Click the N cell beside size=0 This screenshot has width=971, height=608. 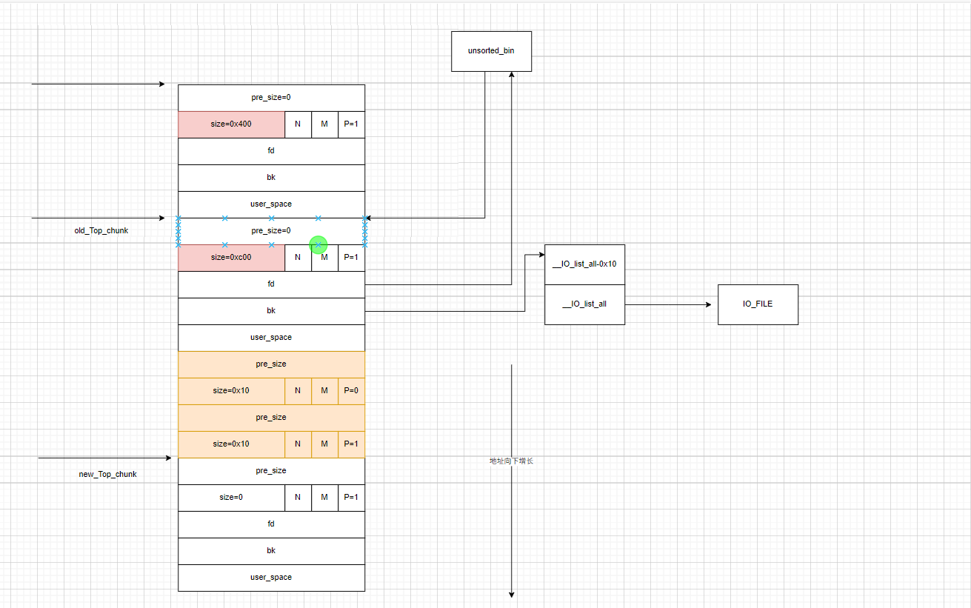(x=298, y=498)
